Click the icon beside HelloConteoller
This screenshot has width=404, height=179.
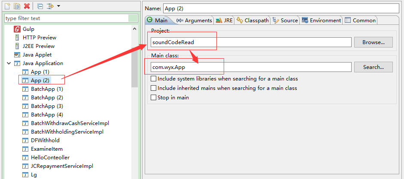coord(25,158)
